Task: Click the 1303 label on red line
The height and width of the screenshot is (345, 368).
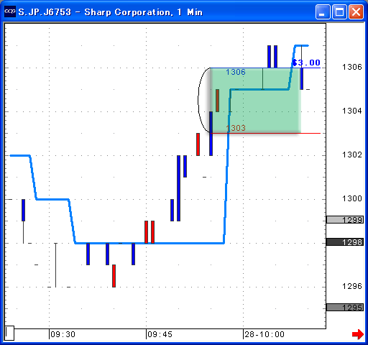Action: tap(236, 128)
